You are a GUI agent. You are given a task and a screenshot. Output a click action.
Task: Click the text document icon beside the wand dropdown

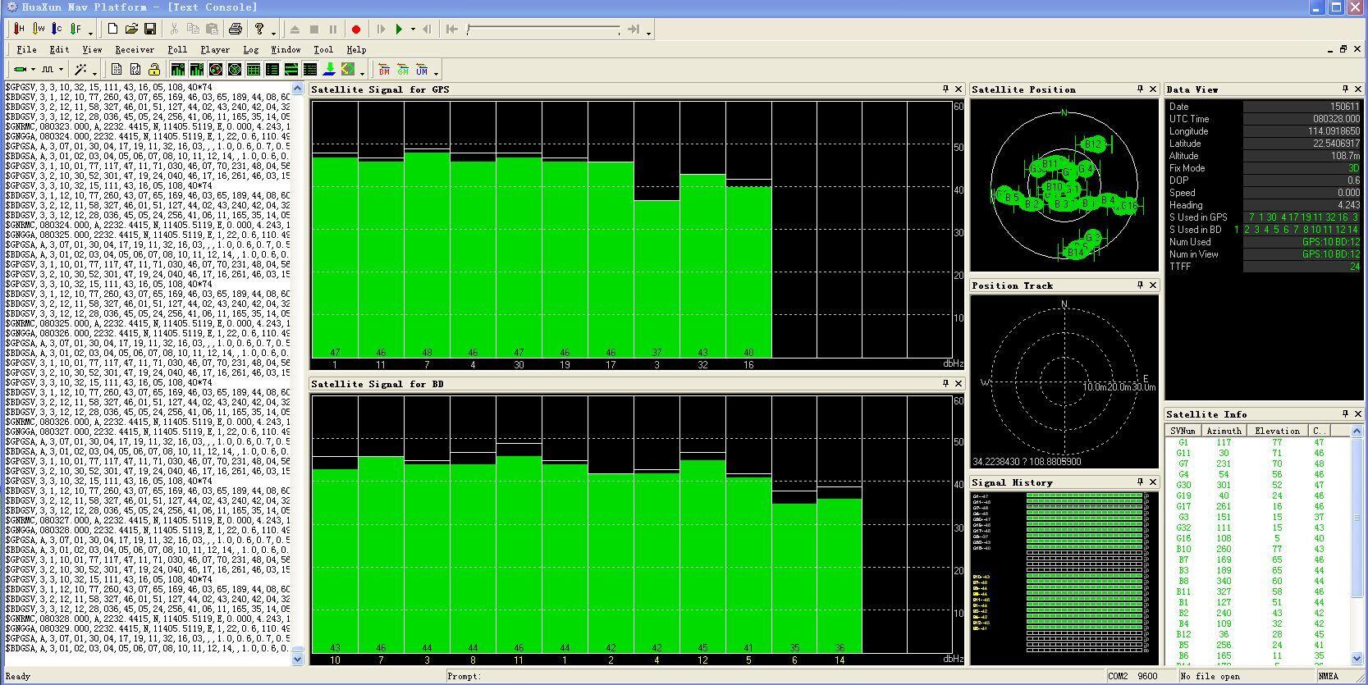click(117, 70)
